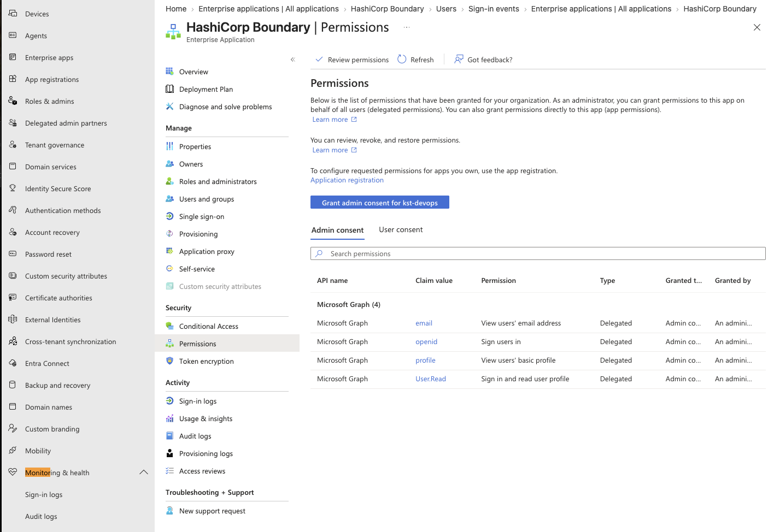
Task: Click the Home breadcrumb link
Action: pos(176,9)
